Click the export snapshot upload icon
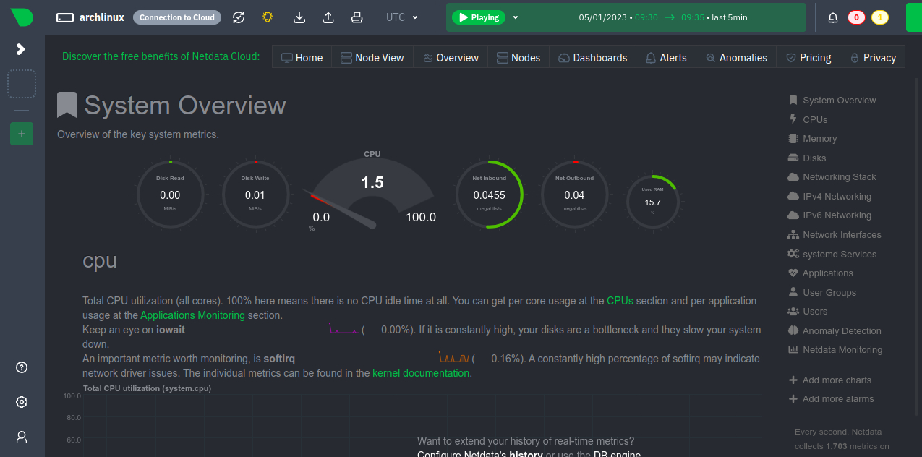This screenshot has width=922, height=457. pos(328,17)
